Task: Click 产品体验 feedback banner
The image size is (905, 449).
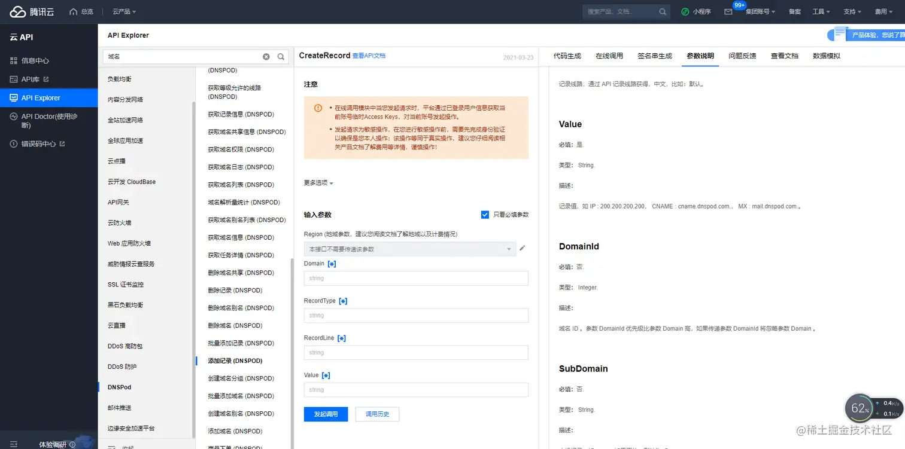Action: pyautogui.click(x=866, y=35)
